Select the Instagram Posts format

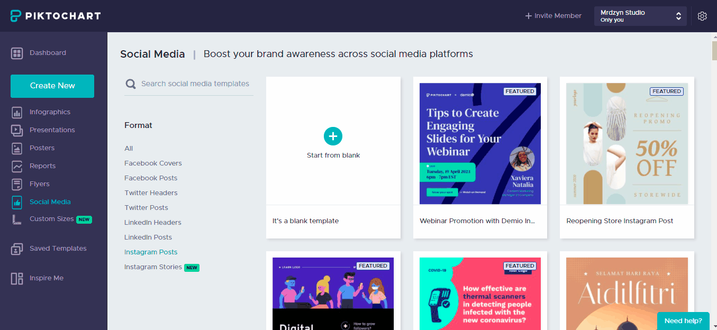tap(151, 252)
